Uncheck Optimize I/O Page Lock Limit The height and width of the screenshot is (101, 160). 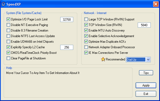[x=8, y=19]
